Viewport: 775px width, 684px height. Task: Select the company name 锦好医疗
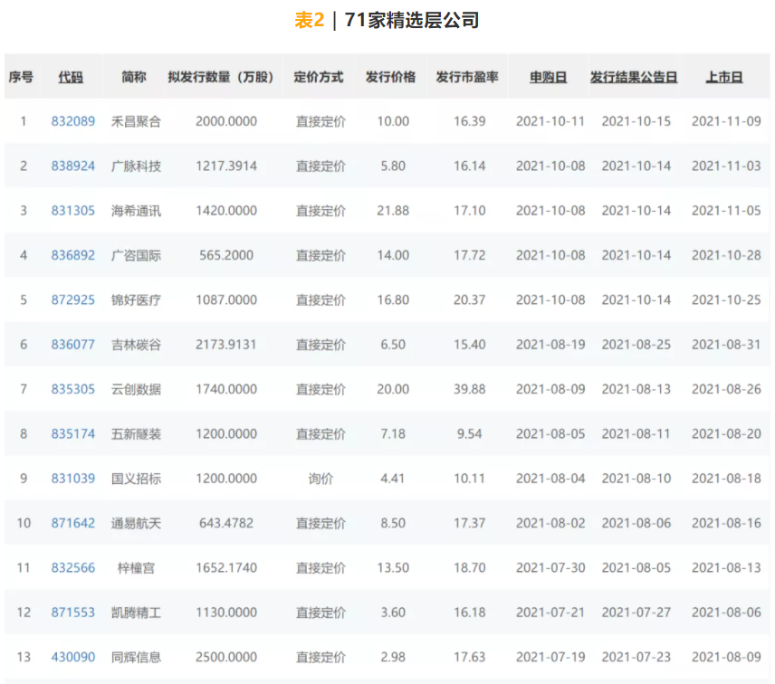click(136, 299)
